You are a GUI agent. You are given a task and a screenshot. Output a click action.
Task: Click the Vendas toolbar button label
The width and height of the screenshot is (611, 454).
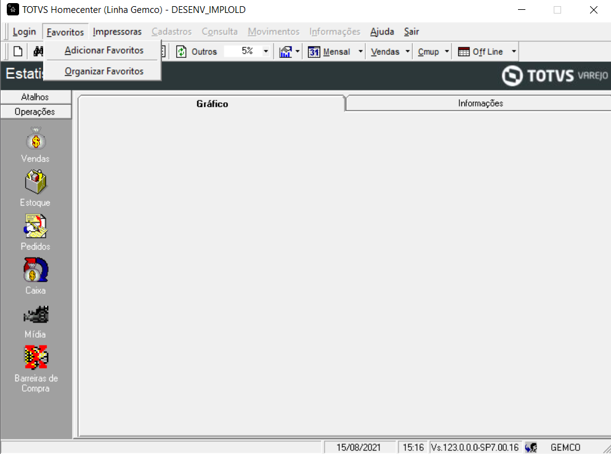click(x=385, y=52)
